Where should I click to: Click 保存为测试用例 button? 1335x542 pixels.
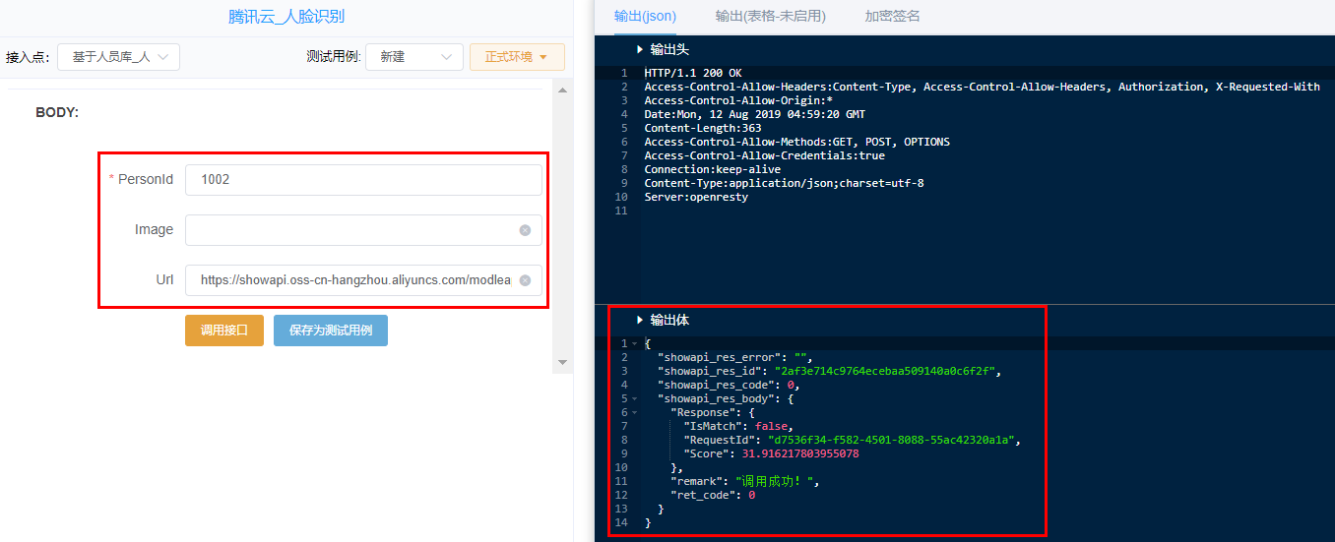click(331, 331)
